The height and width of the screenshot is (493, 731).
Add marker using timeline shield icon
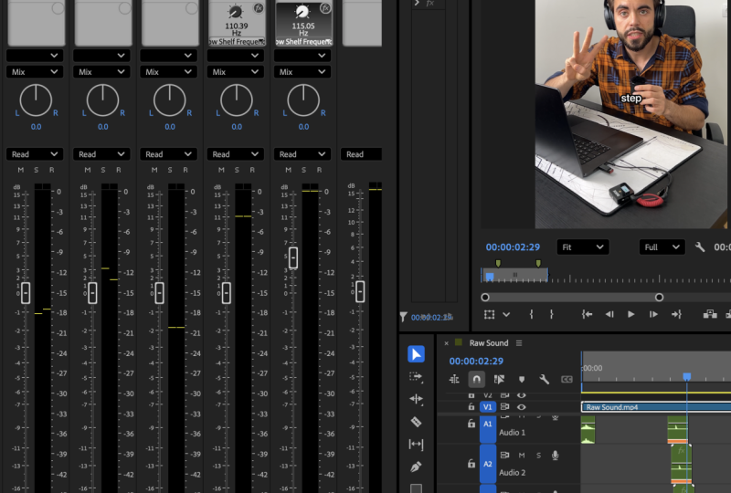[522, 379]
